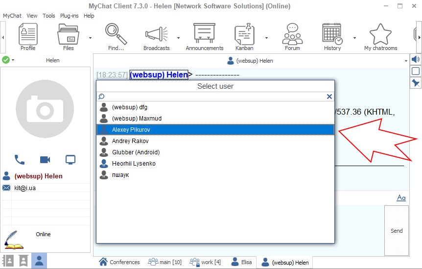Open the View menu
The image size is (422, 269).
coord(32,16)
